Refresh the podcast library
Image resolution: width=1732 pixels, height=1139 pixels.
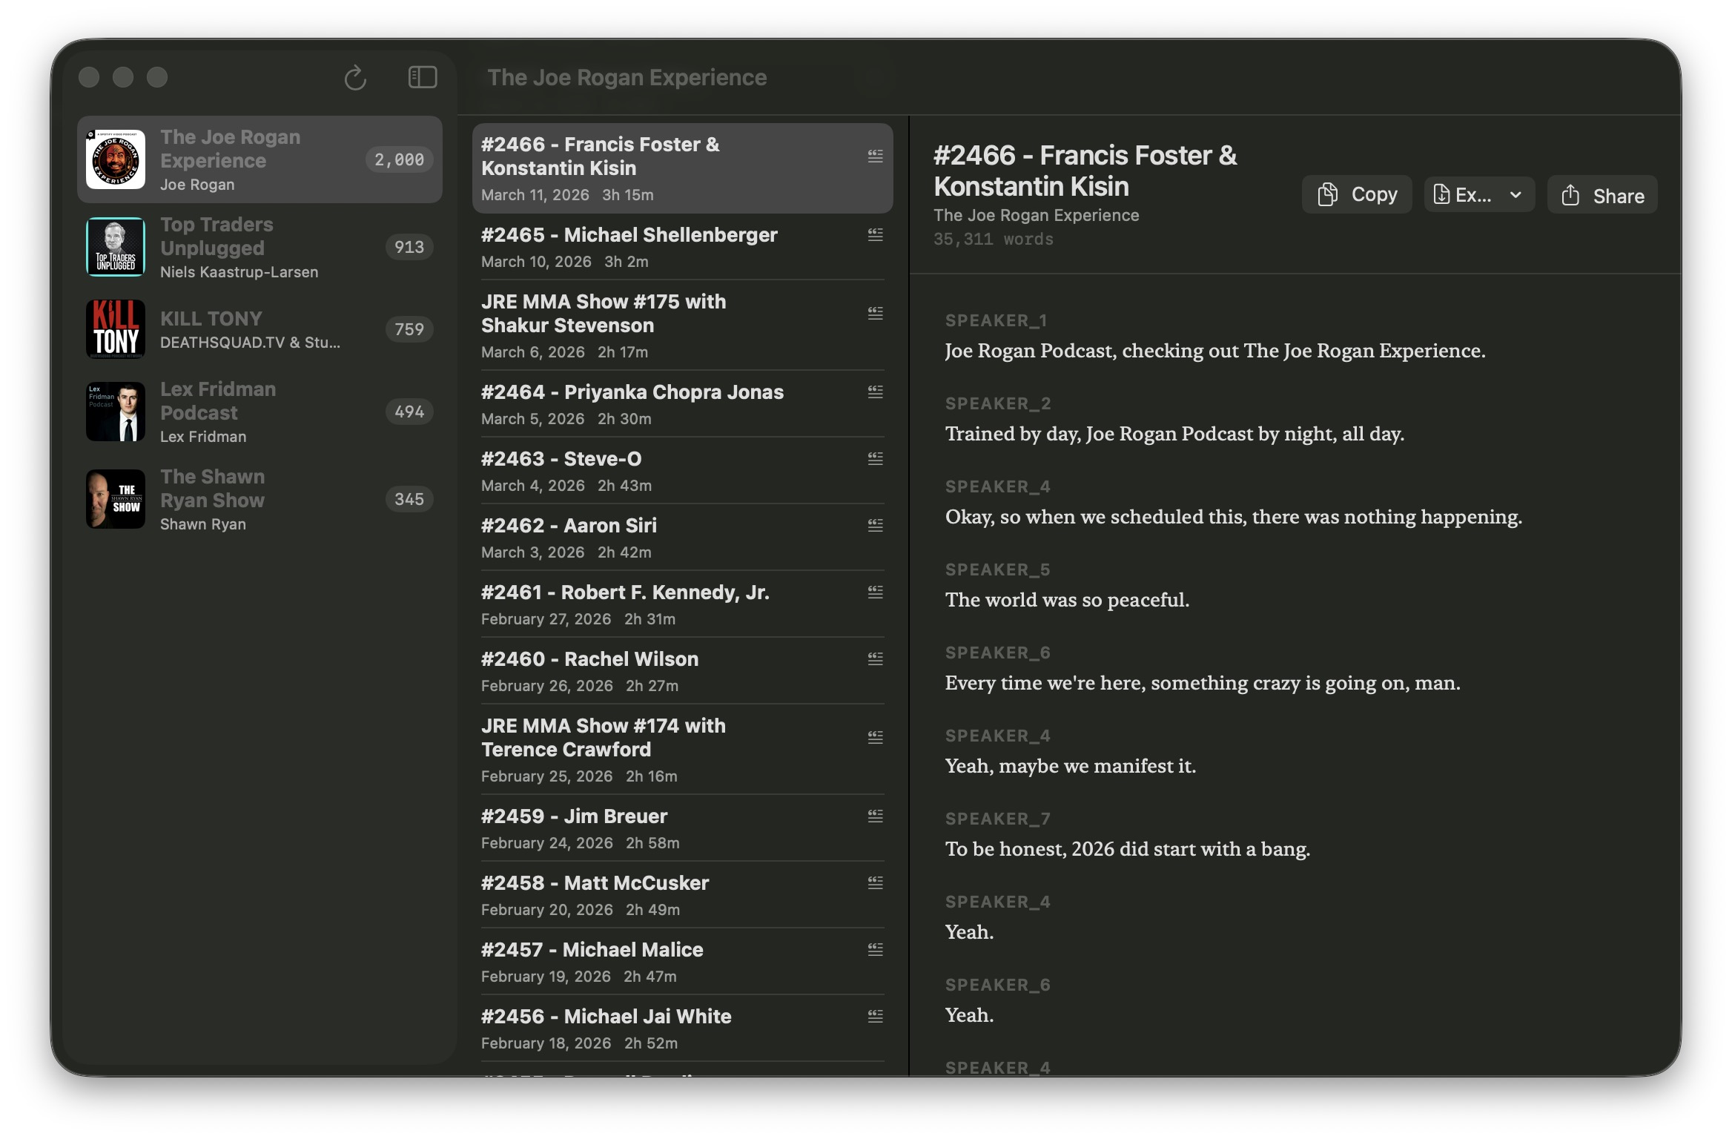pyautogui.click(x=355, y=77)
